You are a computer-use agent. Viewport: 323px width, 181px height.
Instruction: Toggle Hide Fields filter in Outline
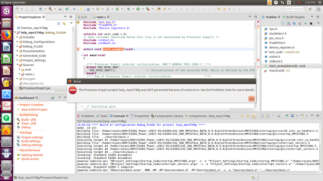coord(294,24)
